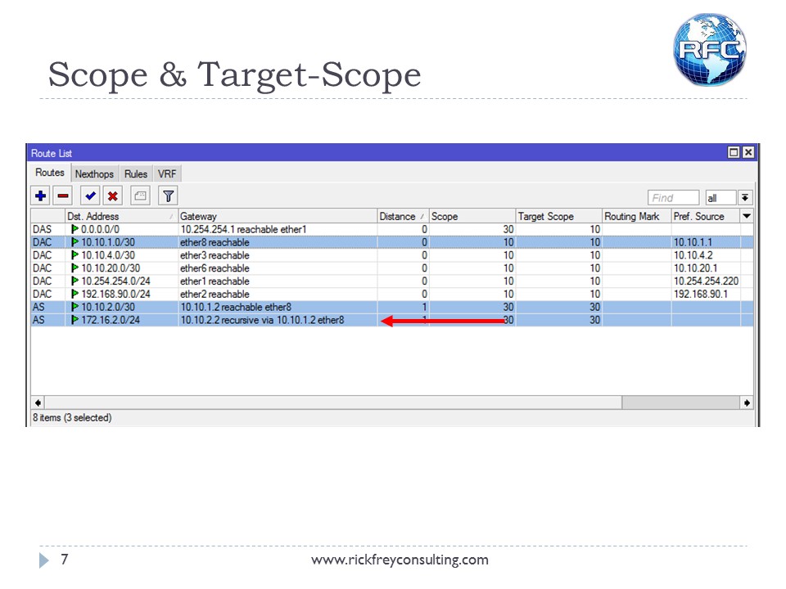Open the VRF tab
Screen dimensions: 786x589
(x=167, y=173)
